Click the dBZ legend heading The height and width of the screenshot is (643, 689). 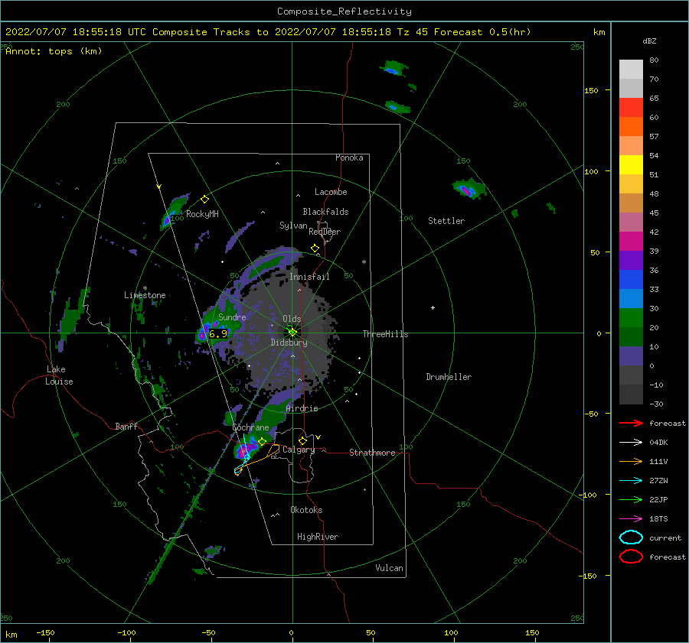click(x=649, y=41)
